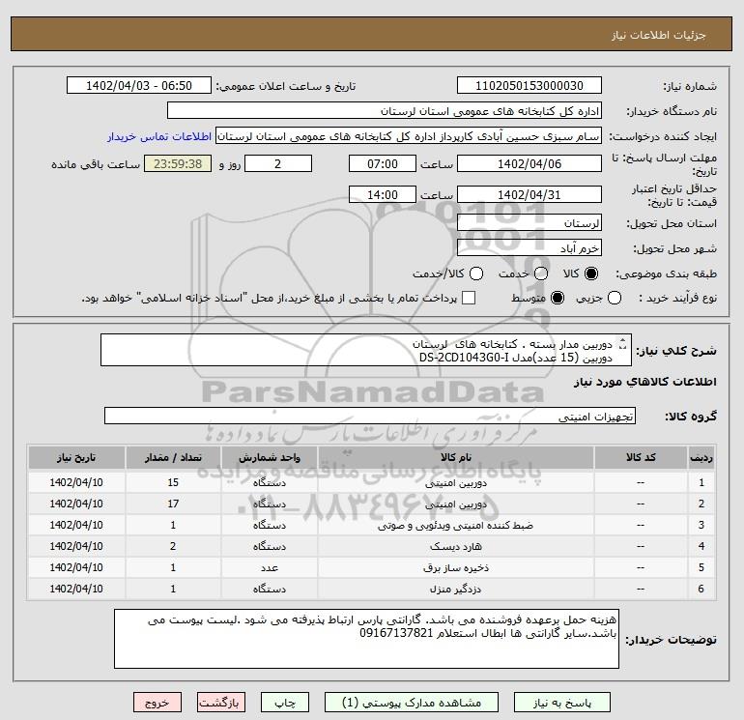Viewport: 744px width, 720px height.
Task: Click the goods group field تجهیزات امنیتی
Action: pos(370,417)
